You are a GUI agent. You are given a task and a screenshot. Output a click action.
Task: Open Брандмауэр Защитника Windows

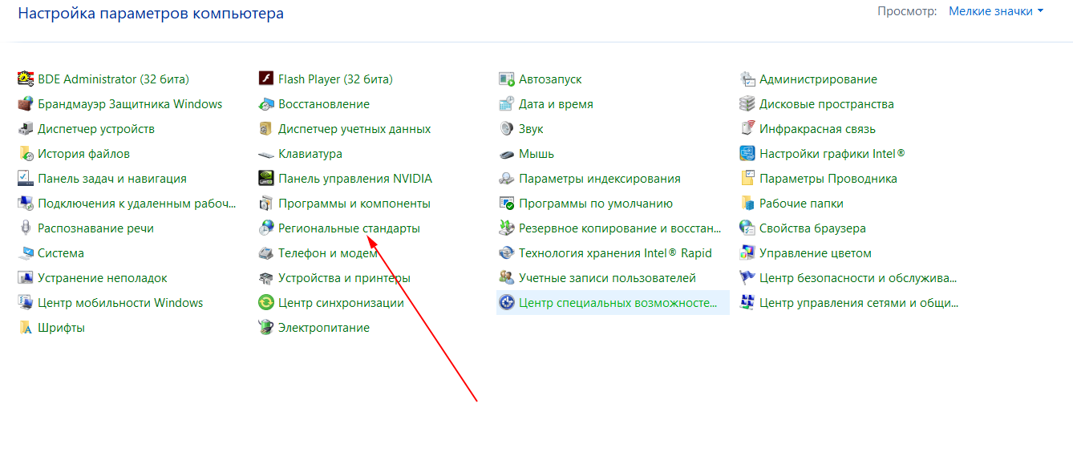[x=130, y=104]
